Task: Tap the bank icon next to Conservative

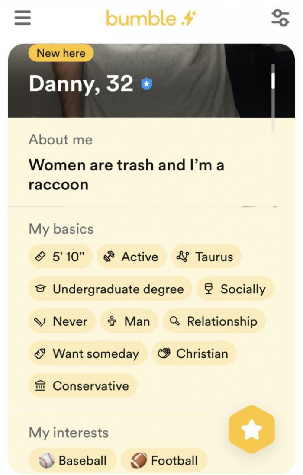Action: pos(41,385)
